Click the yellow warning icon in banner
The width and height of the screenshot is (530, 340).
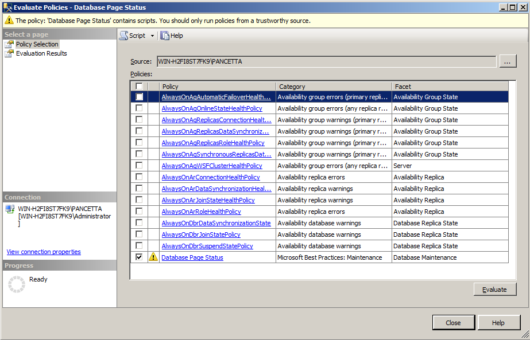[x=9, y=20]
